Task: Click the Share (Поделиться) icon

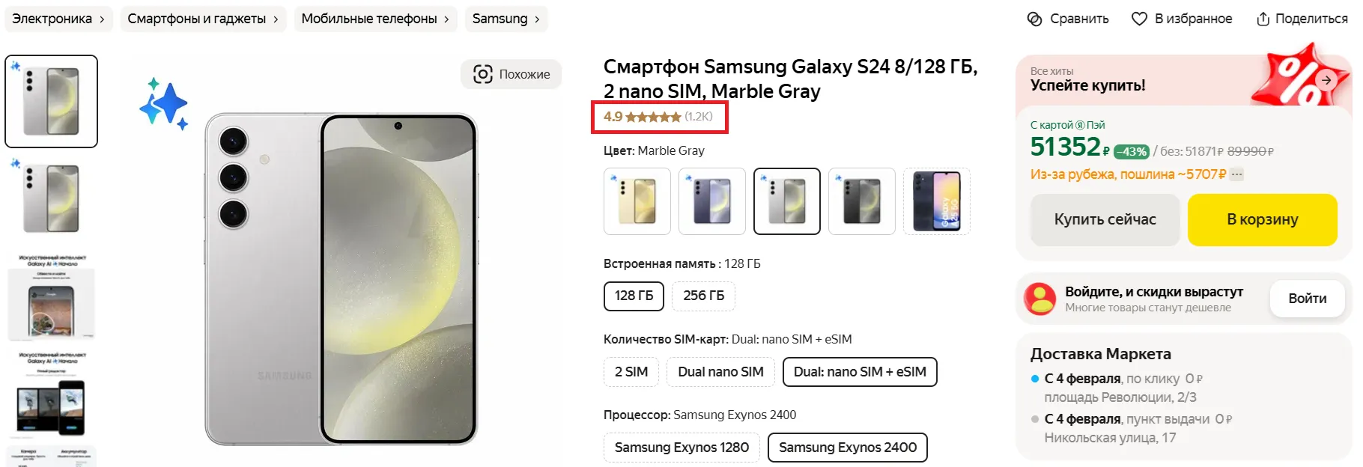Action: [1263, 19]
